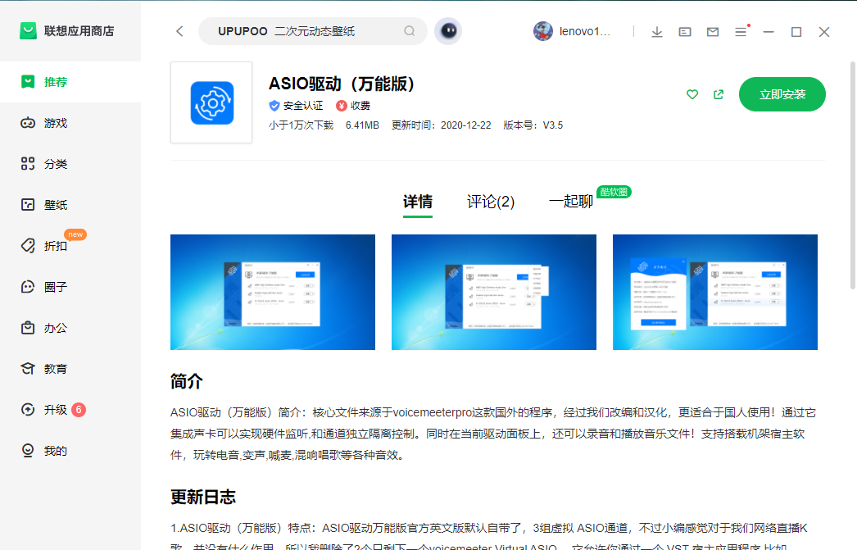This screenshot has width=857, height=550.
Task: Click the 圈子 chat icon in the sidebar
Action: click(x=28, y=287)
